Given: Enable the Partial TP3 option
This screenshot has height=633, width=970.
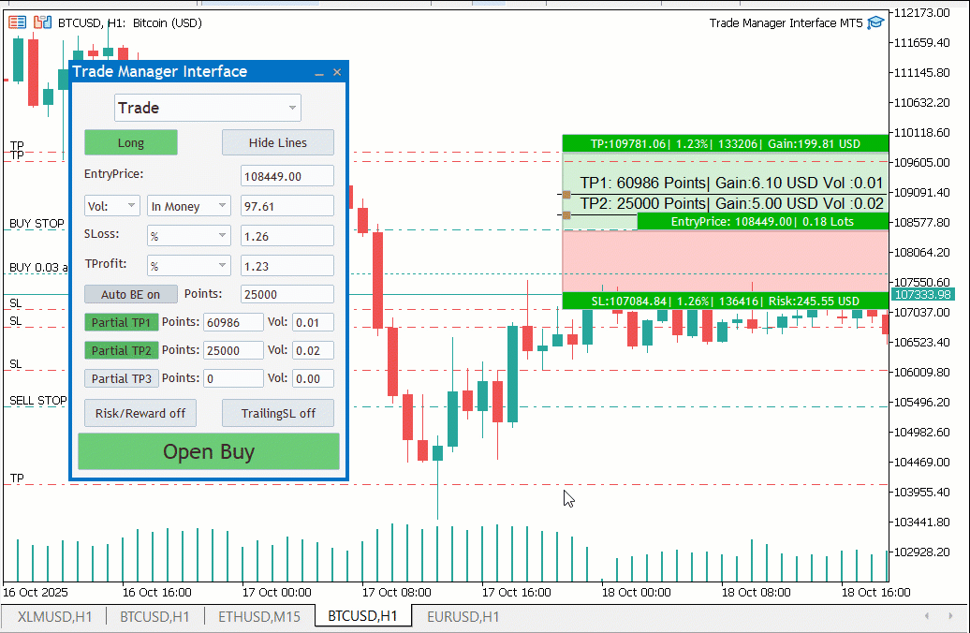Looking at the screenshot, I should [x=121, y=378].
